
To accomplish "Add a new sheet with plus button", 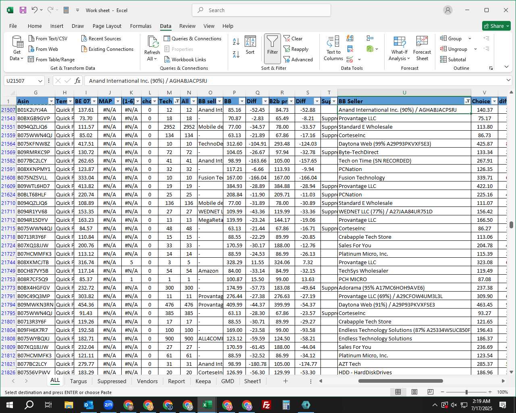I will coord(285,381).
